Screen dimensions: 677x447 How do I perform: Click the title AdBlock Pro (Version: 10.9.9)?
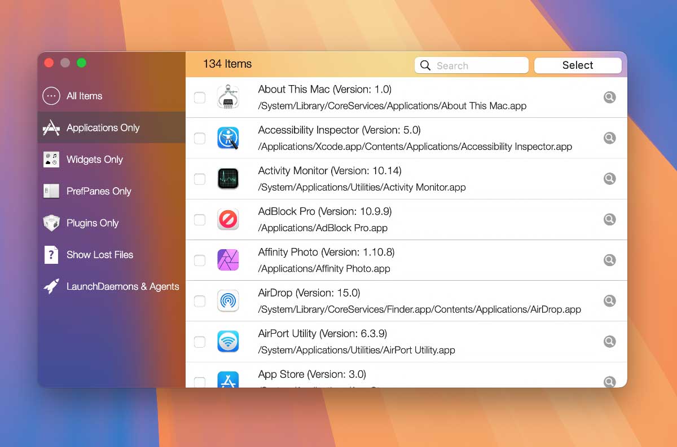click(325, 211)
